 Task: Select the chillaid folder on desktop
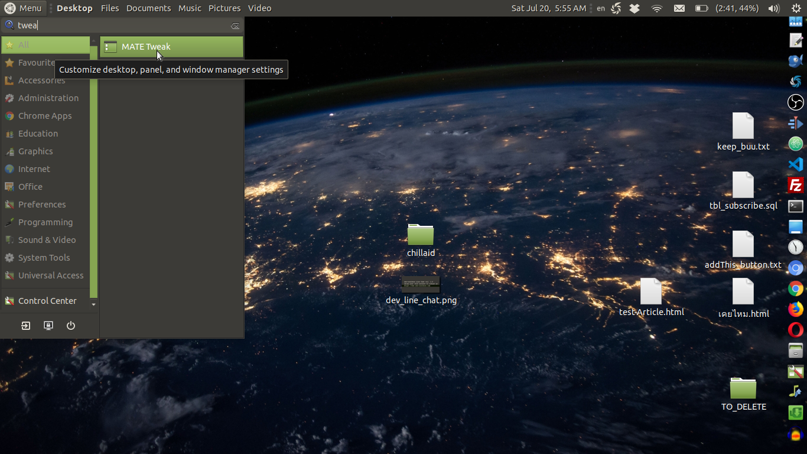click(421, 235)
